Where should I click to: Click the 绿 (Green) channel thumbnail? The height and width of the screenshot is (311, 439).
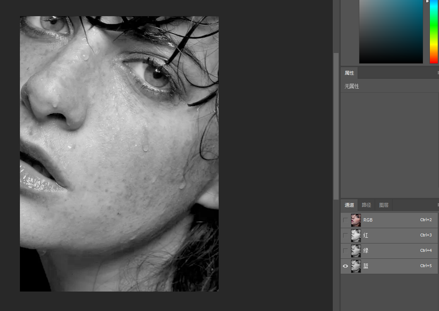pos(356,251)
